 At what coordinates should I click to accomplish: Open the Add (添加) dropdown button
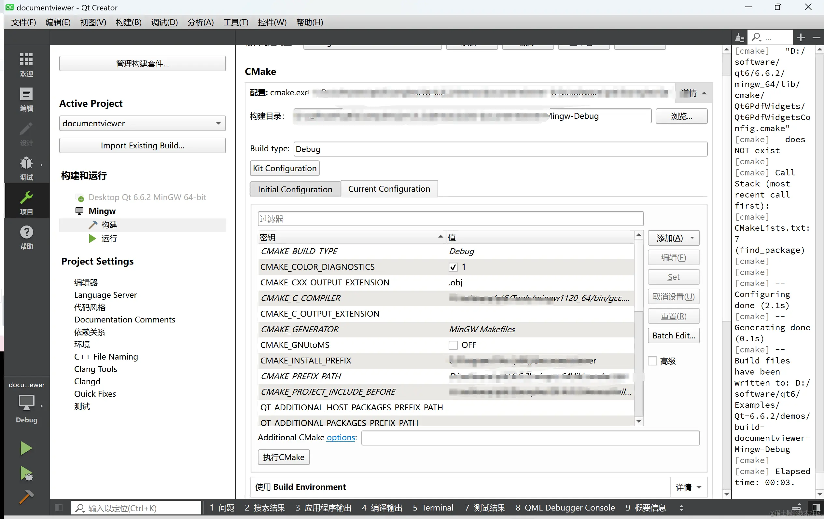click(x=674, y=238)
